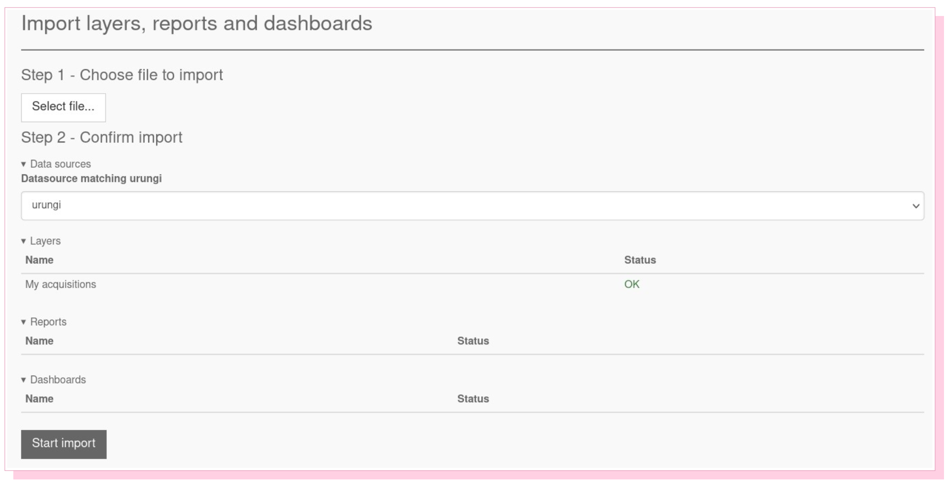Viewport: 948px width, 483px height.
Task: Click the chevron arrow of datasource select
Action: coord(915,206)
